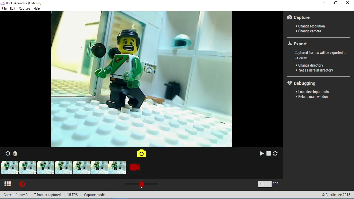Screen dimensions: 354x199
Task: Open the Capture menu
Action: coord(24,8)
